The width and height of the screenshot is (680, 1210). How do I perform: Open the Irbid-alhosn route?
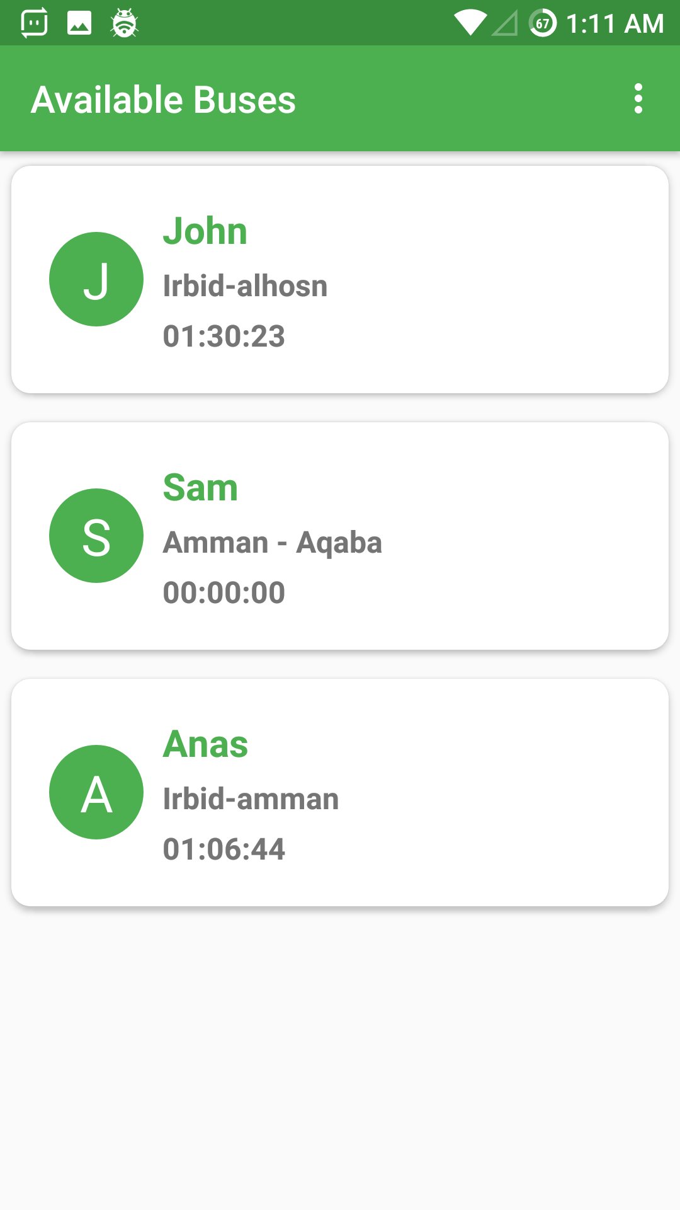coord(246,286)
